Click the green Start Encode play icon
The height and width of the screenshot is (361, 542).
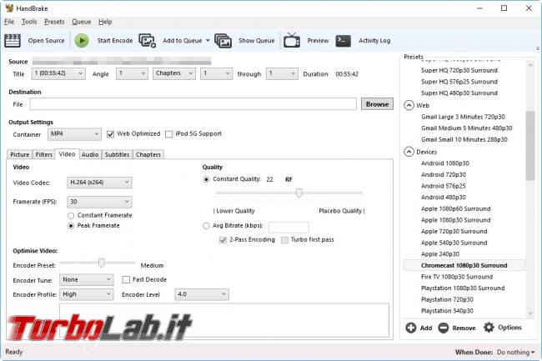[82, 40]
